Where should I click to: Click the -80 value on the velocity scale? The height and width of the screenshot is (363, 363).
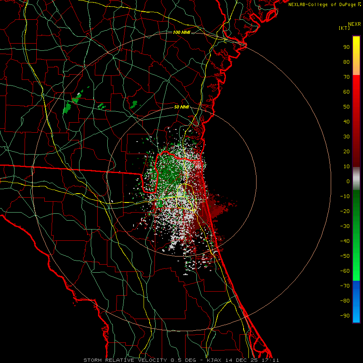[x=345, y=301]
